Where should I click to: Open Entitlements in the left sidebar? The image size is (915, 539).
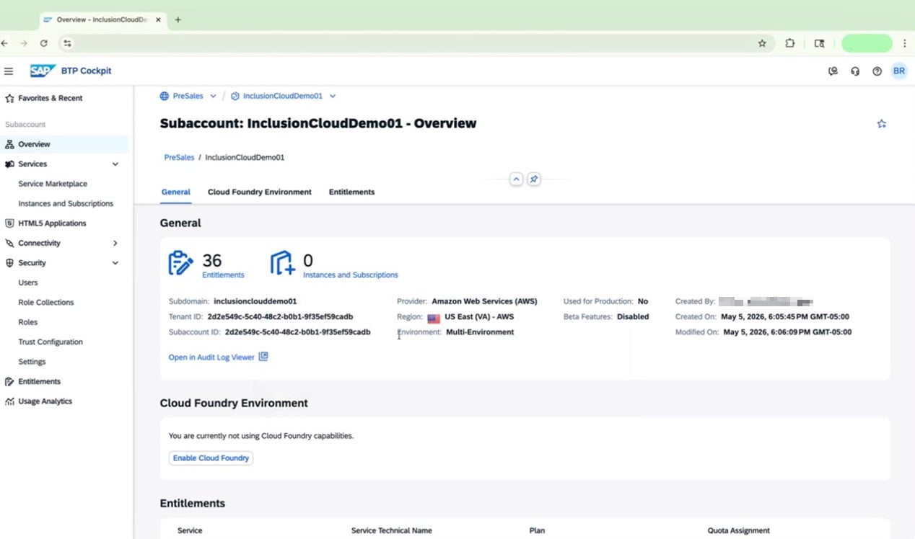[39, 381]
